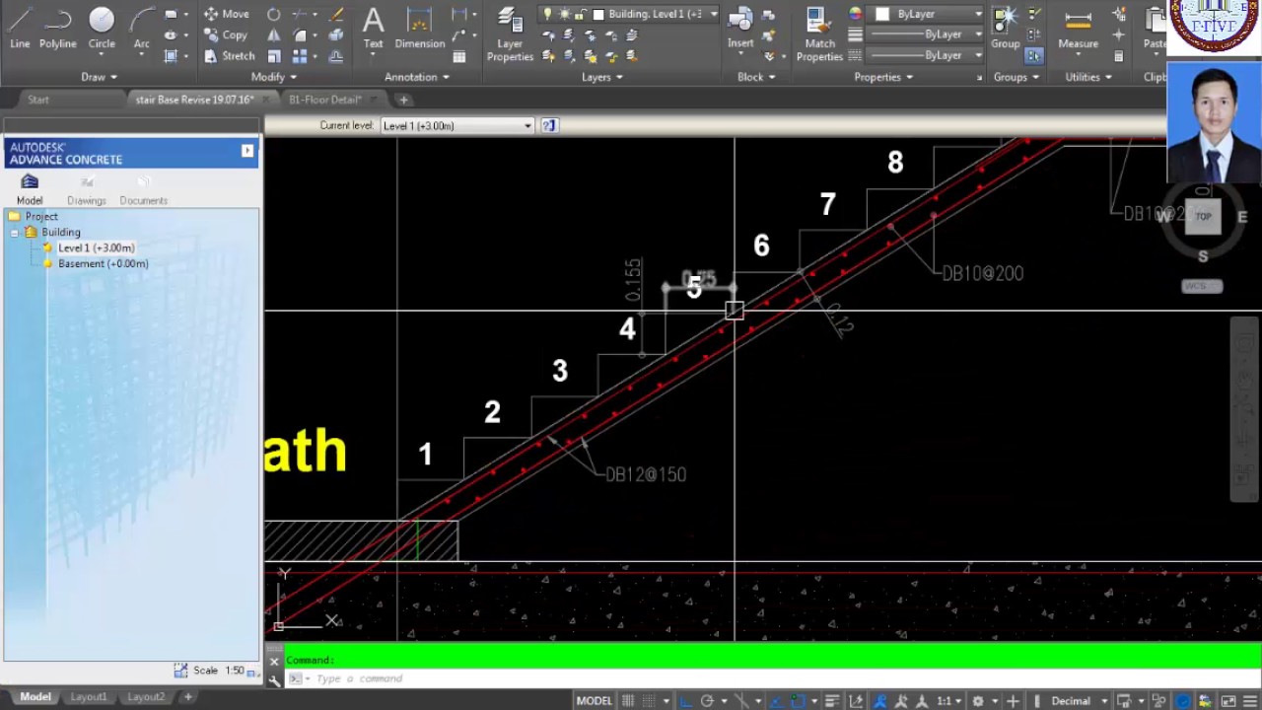Click the workspace switching gear icon
This screenshot has width=1262, height=710.
978,701
